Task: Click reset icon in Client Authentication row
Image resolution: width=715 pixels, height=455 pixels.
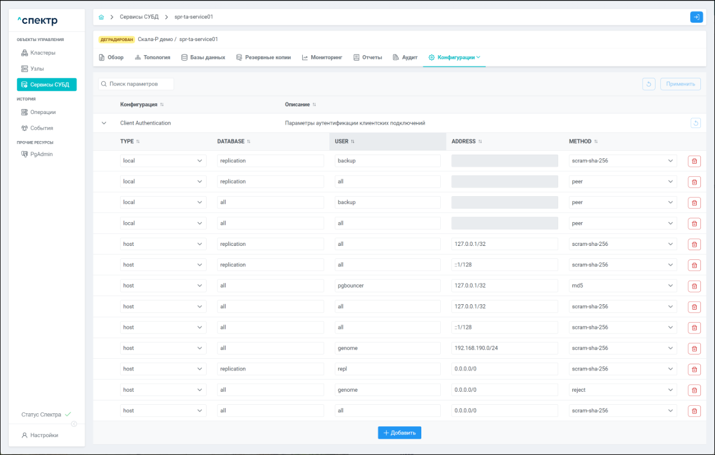Action: [696, 123]
